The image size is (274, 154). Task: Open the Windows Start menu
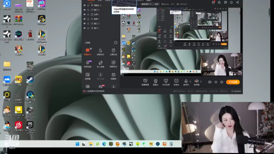[77, 144]
